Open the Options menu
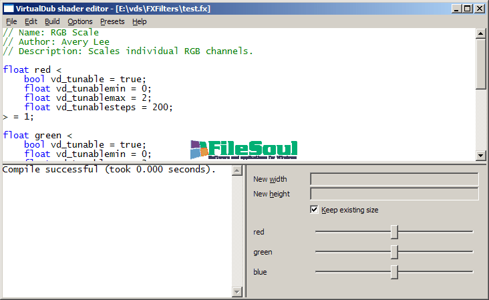This screenshot has width=489, height=300. (x=80, y=21)
